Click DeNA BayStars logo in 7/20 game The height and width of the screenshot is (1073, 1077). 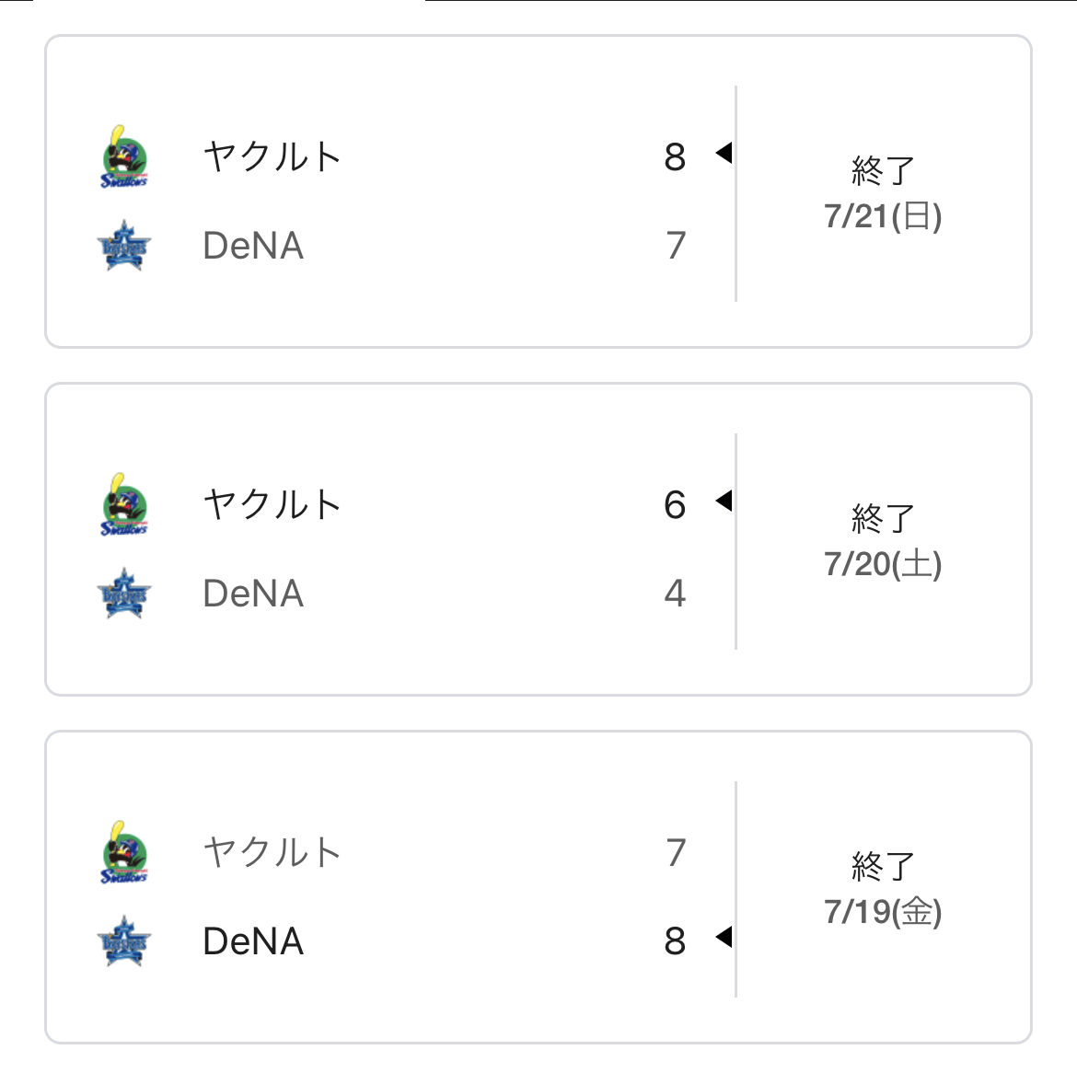(x=124, y=594)
